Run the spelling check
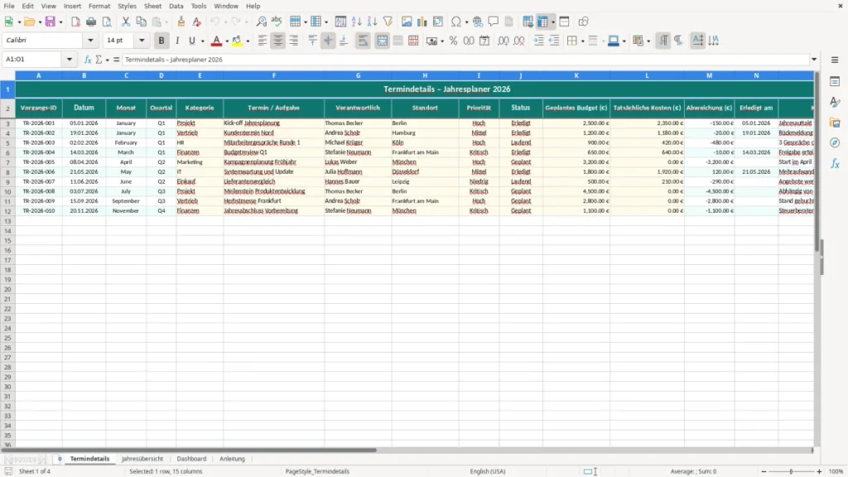 click(277, 22)
